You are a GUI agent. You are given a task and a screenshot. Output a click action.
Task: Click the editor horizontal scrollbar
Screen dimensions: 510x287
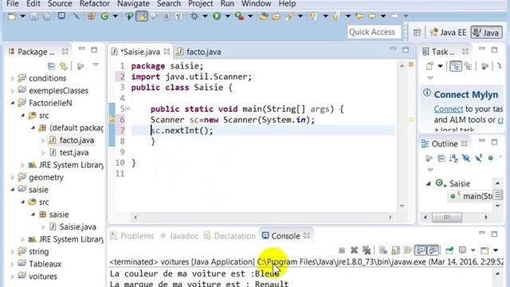[263, 218]
